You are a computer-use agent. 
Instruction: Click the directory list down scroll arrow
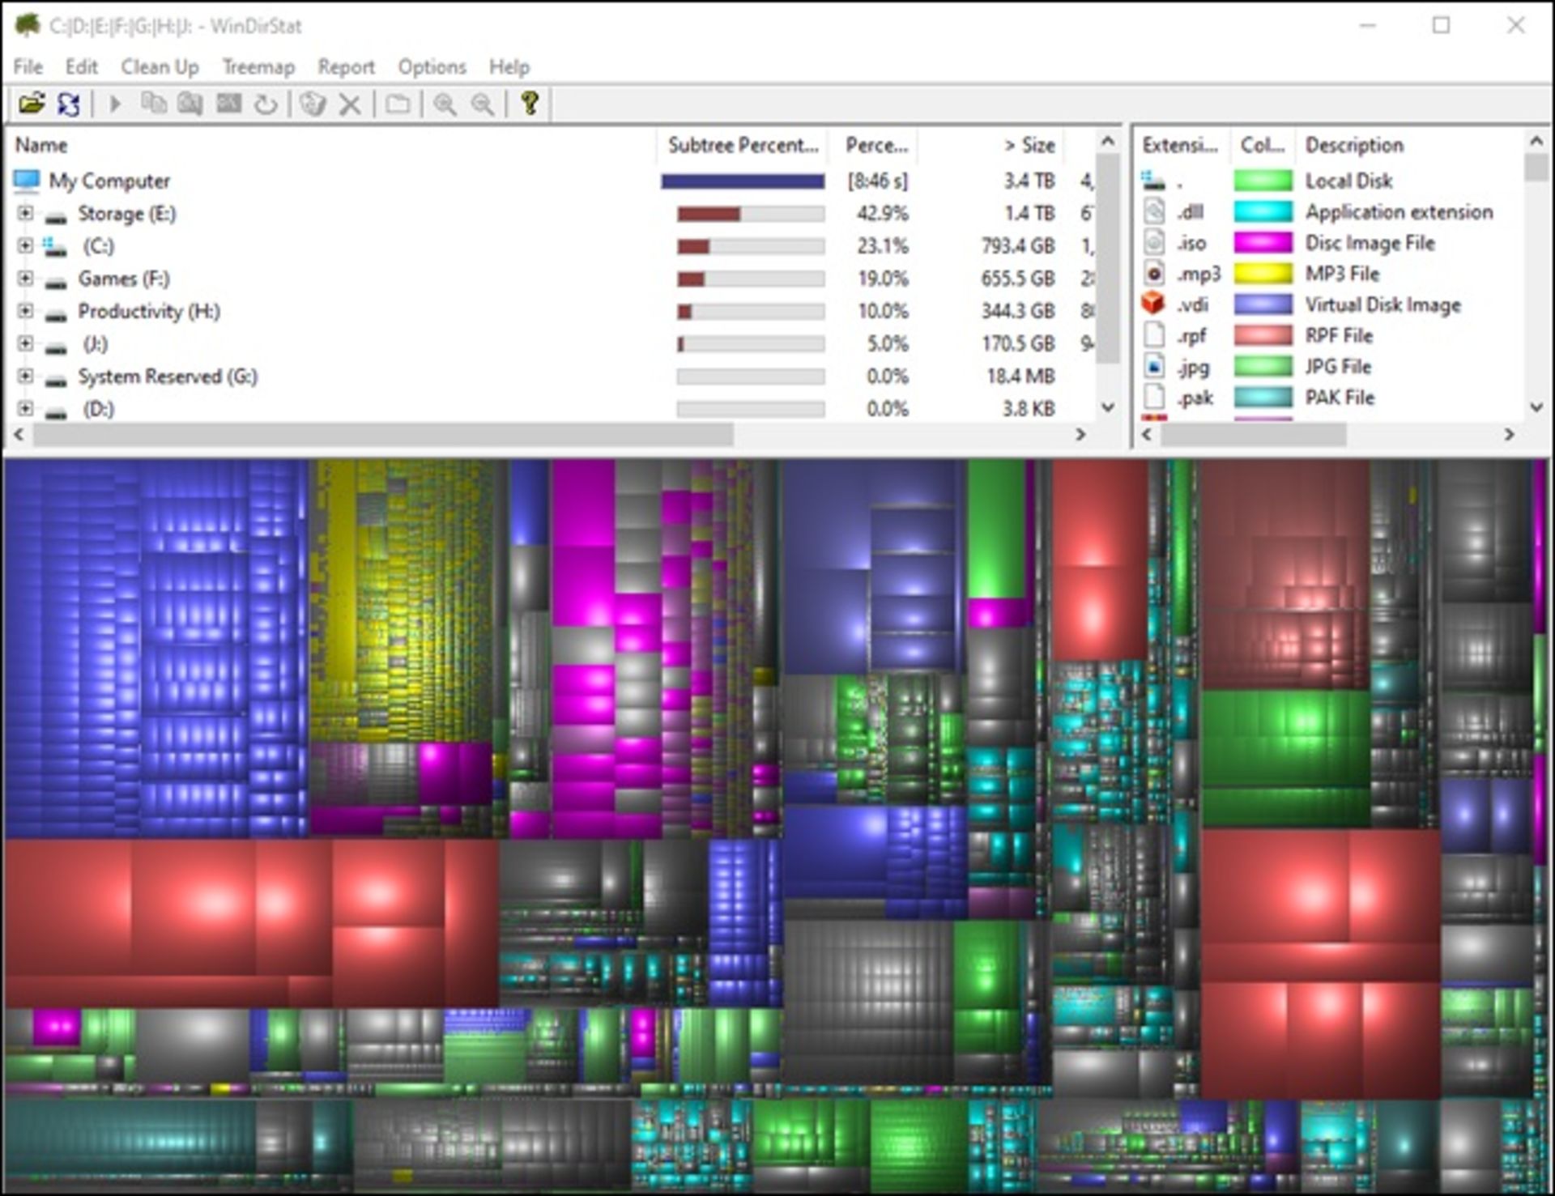1108,407
